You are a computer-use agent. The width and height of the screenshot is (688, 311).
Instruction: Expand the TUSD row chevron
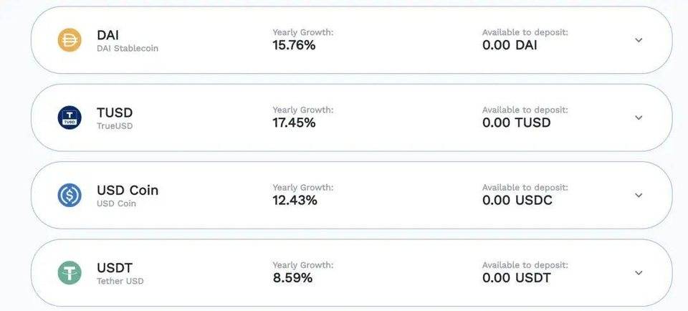coord(639,118)
